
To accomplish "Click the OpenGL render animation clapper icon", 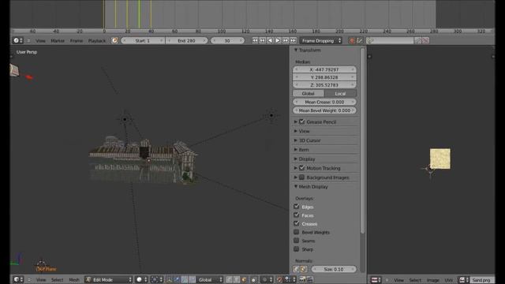I will coord(310,279).
